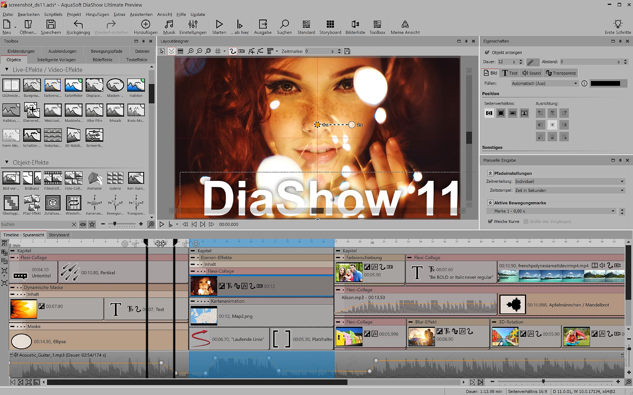
Task: Collapse Aktive Bewegungsmarke section
Action: 490,203
